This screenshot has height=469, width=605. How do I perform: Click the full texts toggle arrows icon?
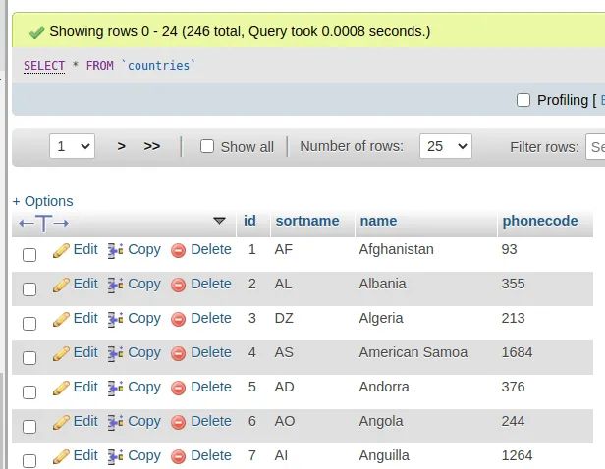tap(43, 223)
